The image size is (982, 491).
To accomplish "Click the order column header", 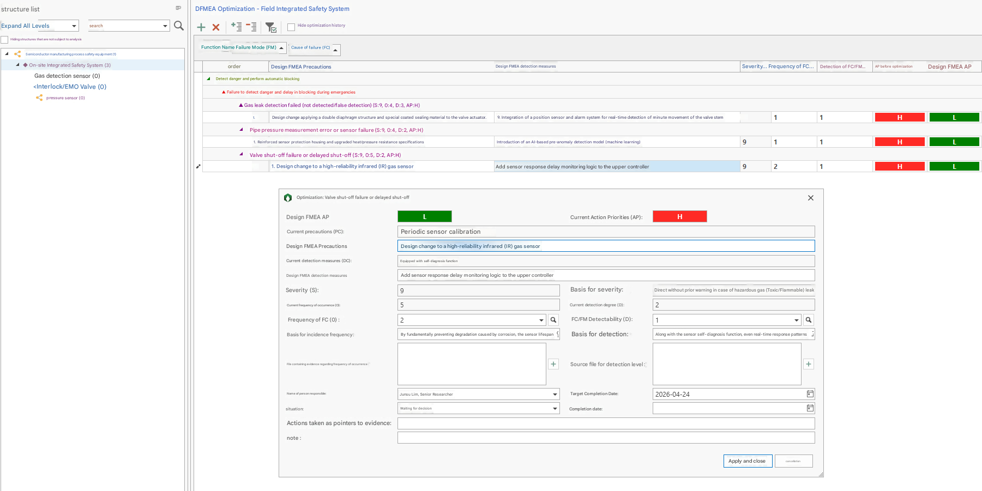I will tap(234, 66).
